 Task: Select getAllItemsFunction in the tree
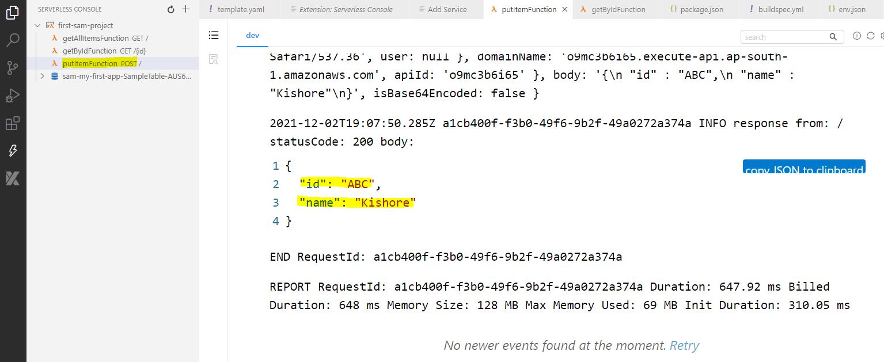[96, 39]
